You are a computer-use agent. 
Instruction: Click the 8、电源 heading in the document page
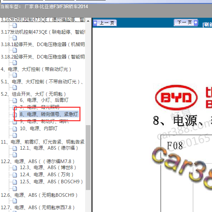pyautogui.click(x=182, y=120)
